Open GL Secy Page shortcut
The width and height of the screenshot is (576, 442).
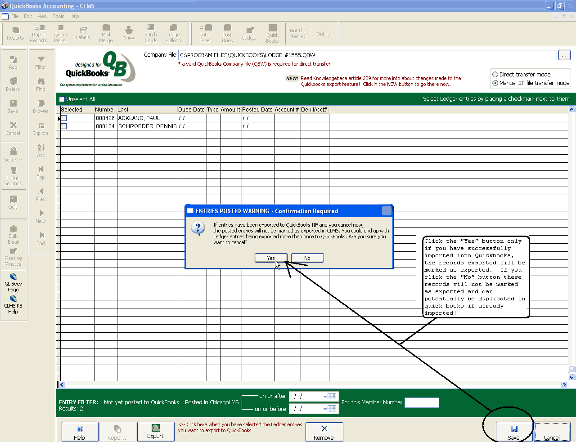pyautogui.click(x=13, y=282)
